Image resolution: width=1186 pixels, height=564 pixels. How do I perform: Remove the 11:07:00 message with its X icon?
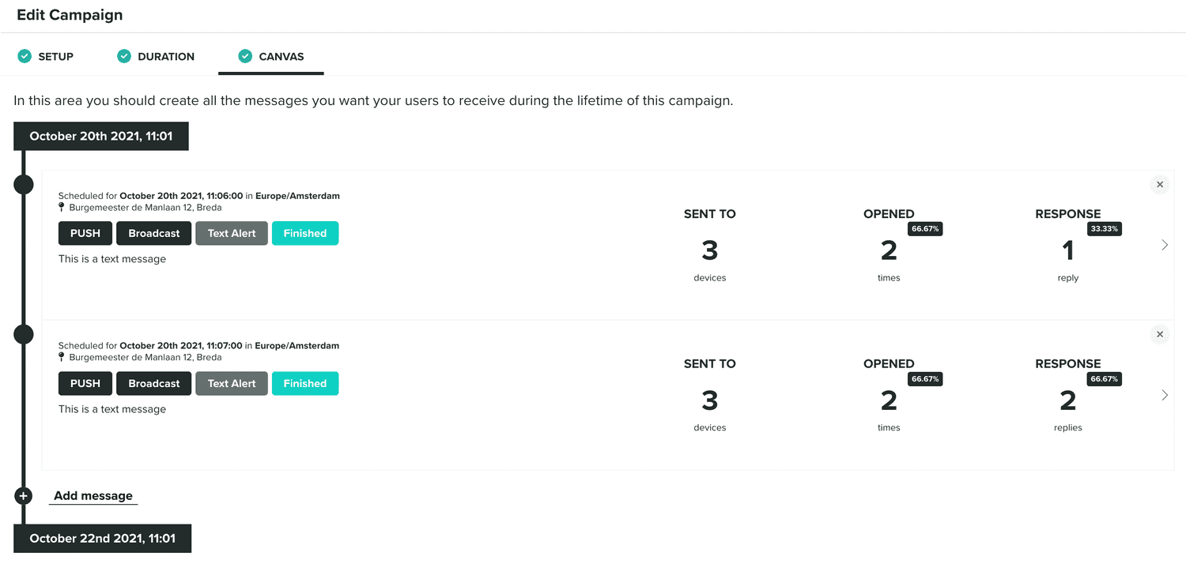click(x=1160, y=335)
